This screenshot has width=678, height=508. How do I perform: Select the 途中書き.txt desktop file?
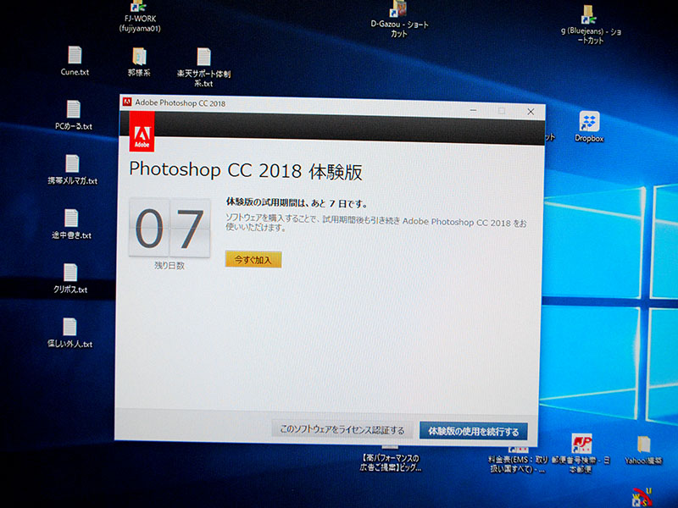71,224
